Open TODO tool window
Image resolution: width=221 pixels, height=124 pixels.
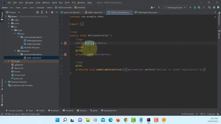tap(40, 111)
